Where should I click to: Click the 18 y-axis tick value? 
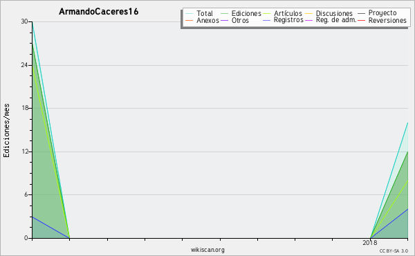tap(25, 108)
